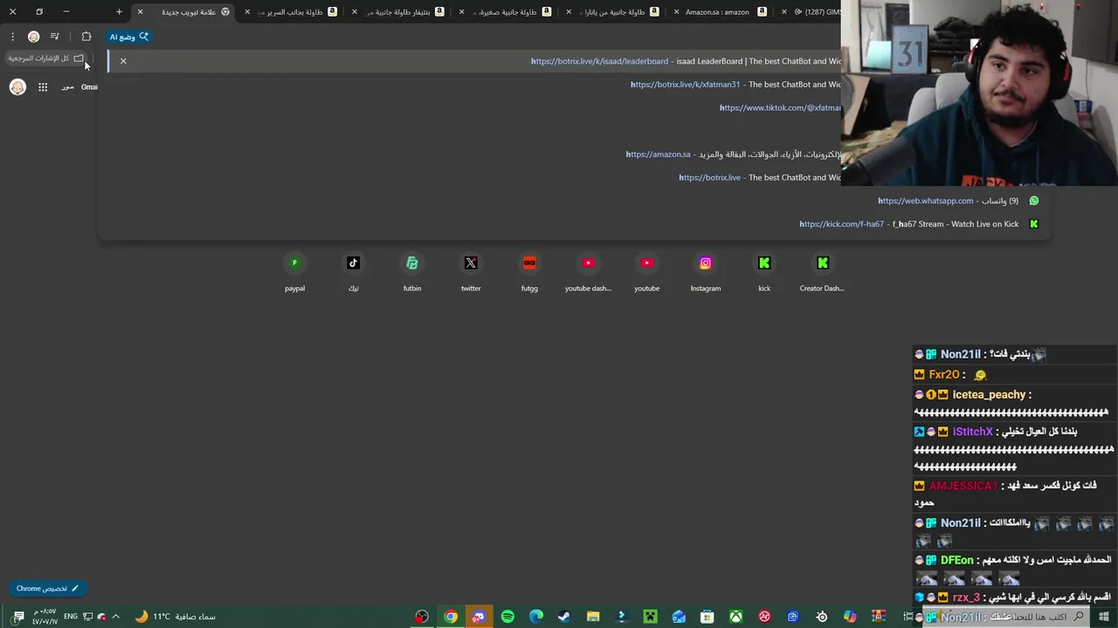This screenshot has width=1118, height=628.
Task: Open File Explorer from the taskbar
Action: 593,617
